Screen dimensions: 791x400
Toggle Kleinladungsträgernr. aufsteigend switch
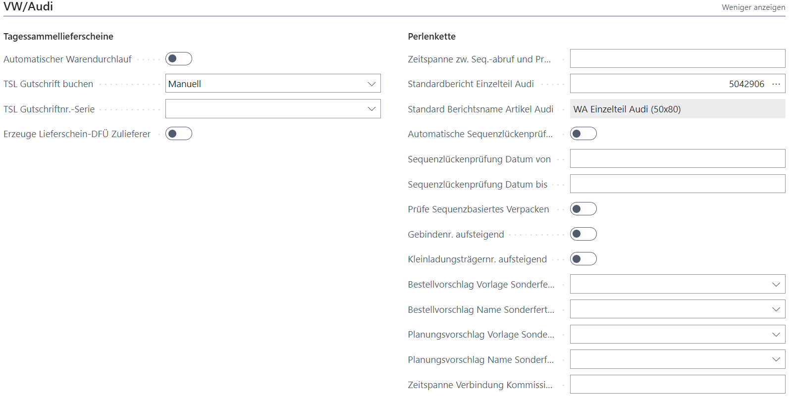(583, 259)
